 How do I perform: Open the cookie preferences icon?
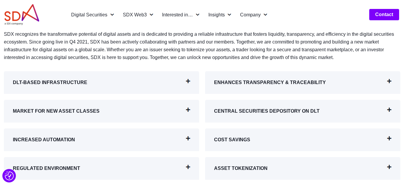(x=9, y=176)
